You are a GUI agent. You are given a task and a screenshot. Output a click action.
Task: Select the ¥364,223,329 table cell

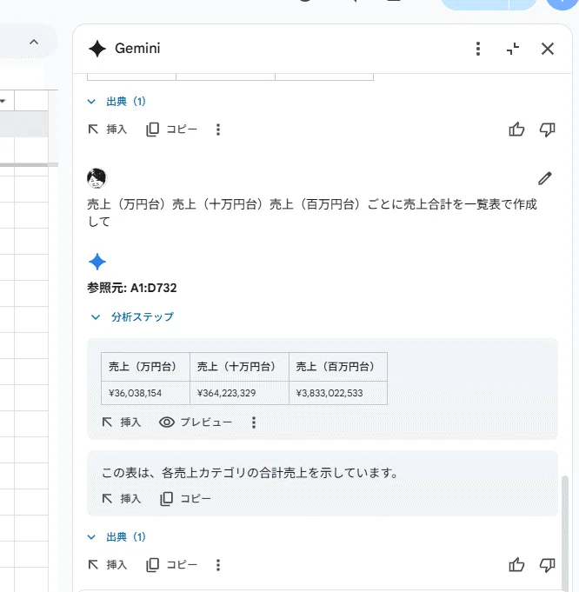coord(239,393)
